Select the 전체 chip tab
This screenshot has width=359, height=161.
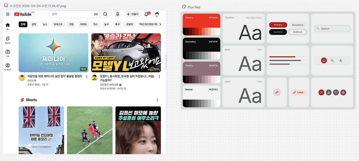(24, 24)
